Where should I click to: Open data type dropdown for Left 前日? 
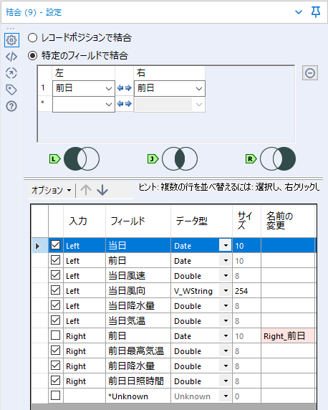[226, 261]
